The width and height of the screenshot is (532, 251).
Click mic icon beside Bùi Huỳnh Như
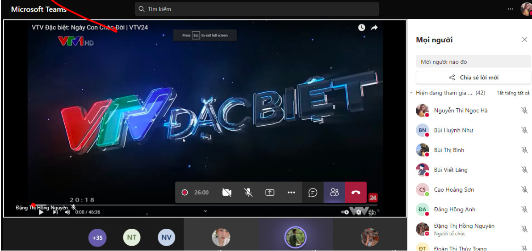524,130
